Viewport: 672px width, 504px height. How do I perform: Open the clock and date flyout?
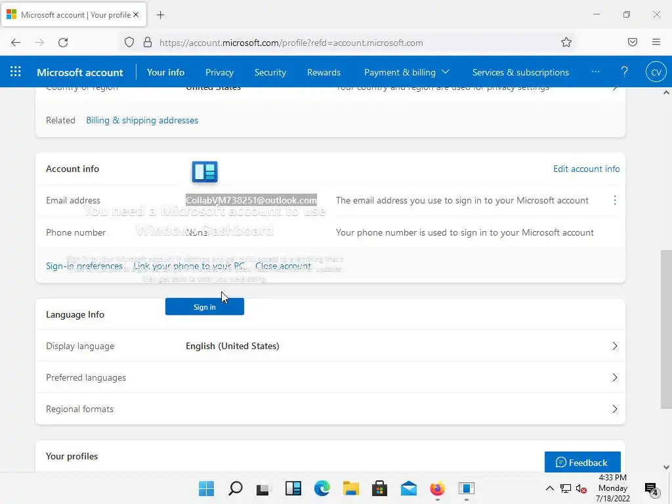click(x=612, y=488)
